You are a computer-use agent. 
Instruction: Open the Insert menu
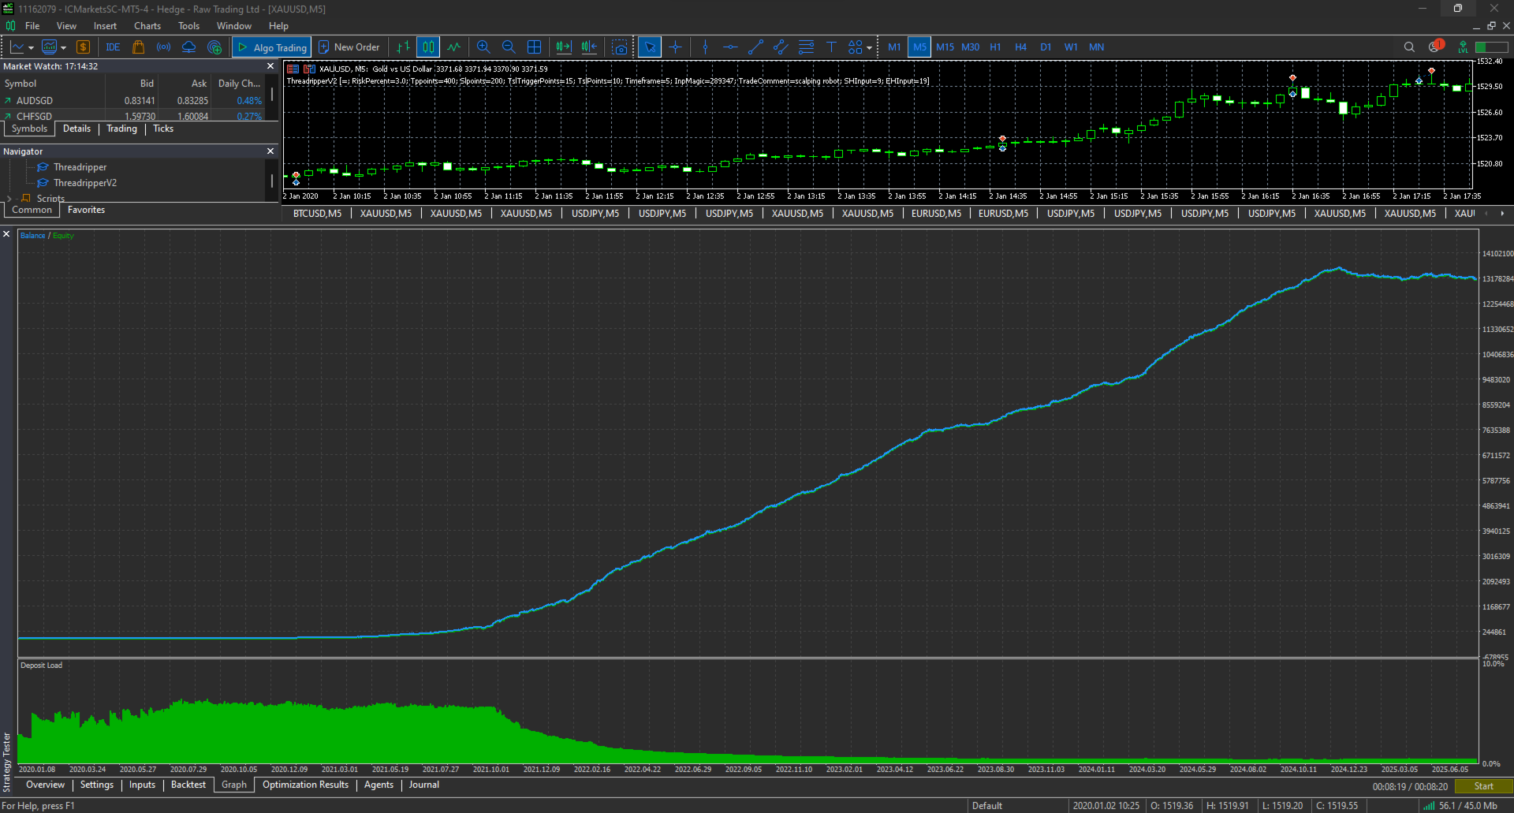tap(105, 26)
